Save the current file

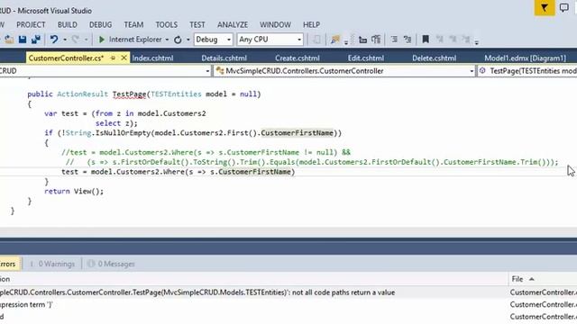click(x=23, y=40)
